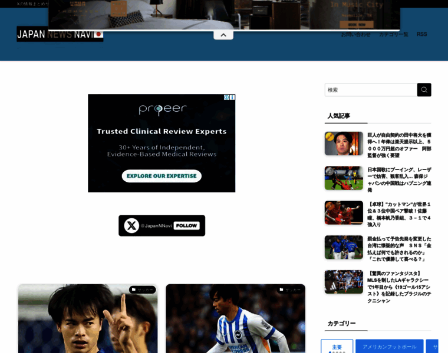
Task: Open the AdChoices info icon on Propeer ad
Action: [226, 98]
